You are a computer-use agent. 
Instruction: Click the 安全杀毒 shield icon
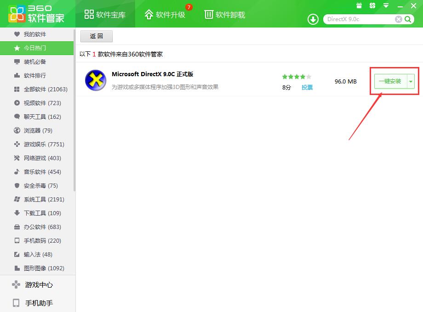tap(17, 186)
